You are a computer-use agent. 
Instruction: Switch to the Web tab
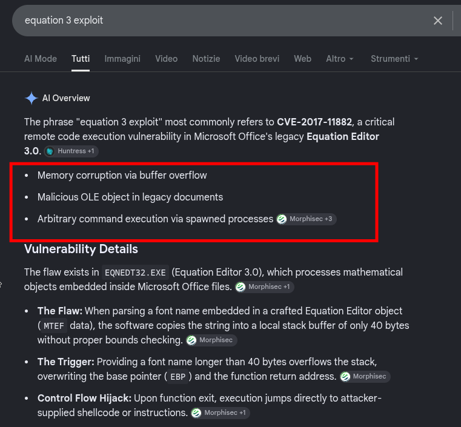click(302, 59)
